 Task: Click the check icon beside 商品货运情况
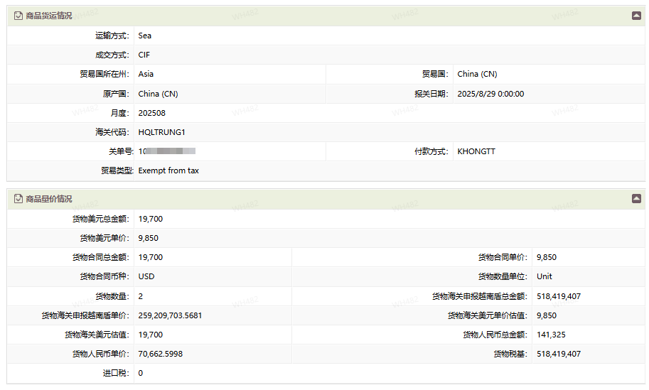(x=18, y=16)
